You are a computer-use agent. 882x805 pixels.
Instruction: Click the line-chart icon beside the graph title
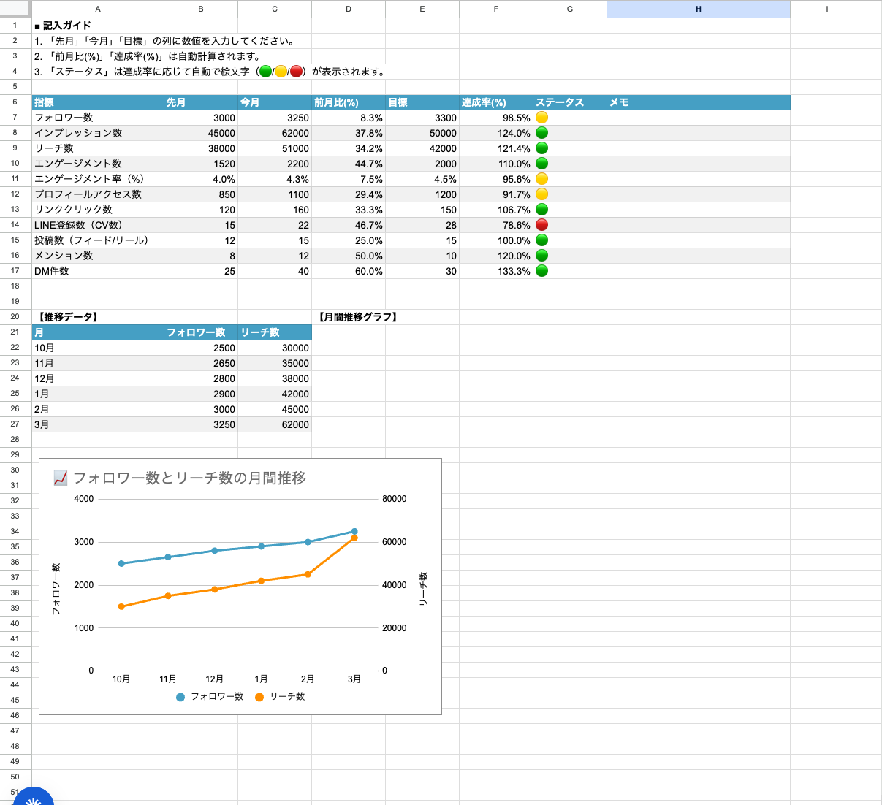(x=60, y=478)
